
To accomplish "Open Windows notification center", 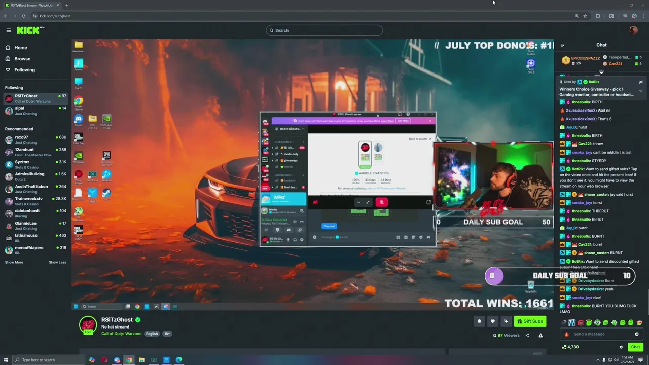I will pos(641,360).
